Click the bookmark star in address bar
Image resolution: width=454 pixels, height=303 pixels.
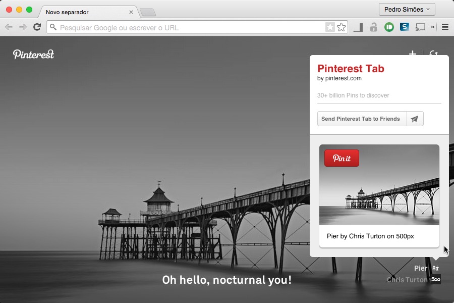point(342,27)
